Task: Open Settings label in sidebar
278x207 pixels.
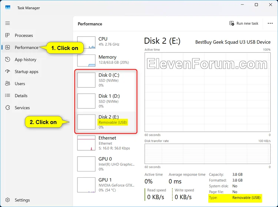Action: [22, 200]
